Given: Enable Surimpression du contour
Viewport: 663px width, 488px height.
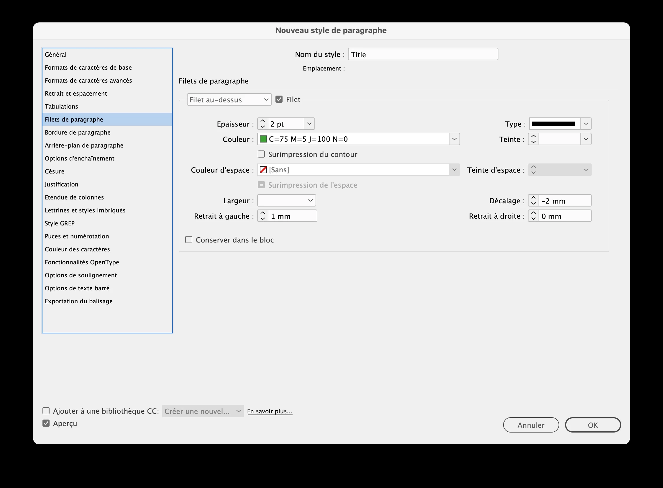Looking at the screenshot, I should click(261, 154).
